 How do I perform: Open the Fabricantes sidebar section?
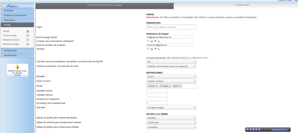pyautogui.click(x=17, y=20)
